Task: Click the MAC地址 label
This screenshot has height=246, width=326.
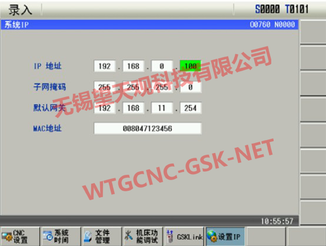Action: coord(48,128)
